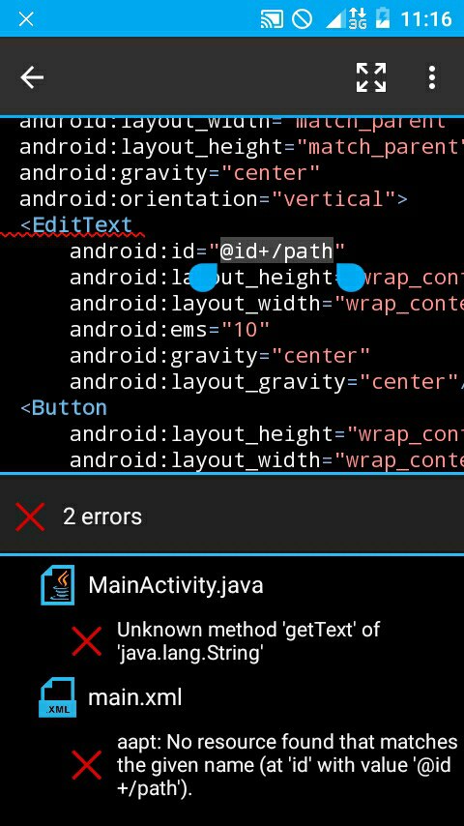Tap the left text selection handle
Screen dimensions: 464x826
(x=203, y=277)
